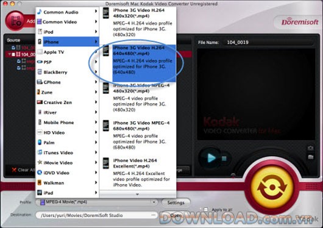Image resolution: width=323 pixels, height=228 pixels.
Task: Click the down arrow to show more iPhone profiles
Action: pyautogui.click(x=137, y=194)
